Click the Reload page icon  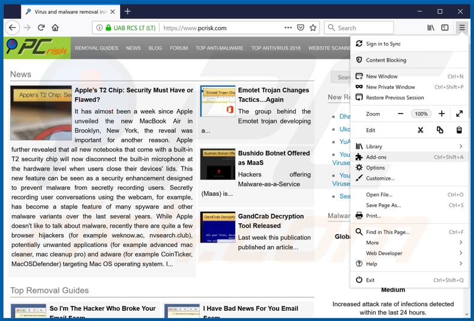coord(41,28)
